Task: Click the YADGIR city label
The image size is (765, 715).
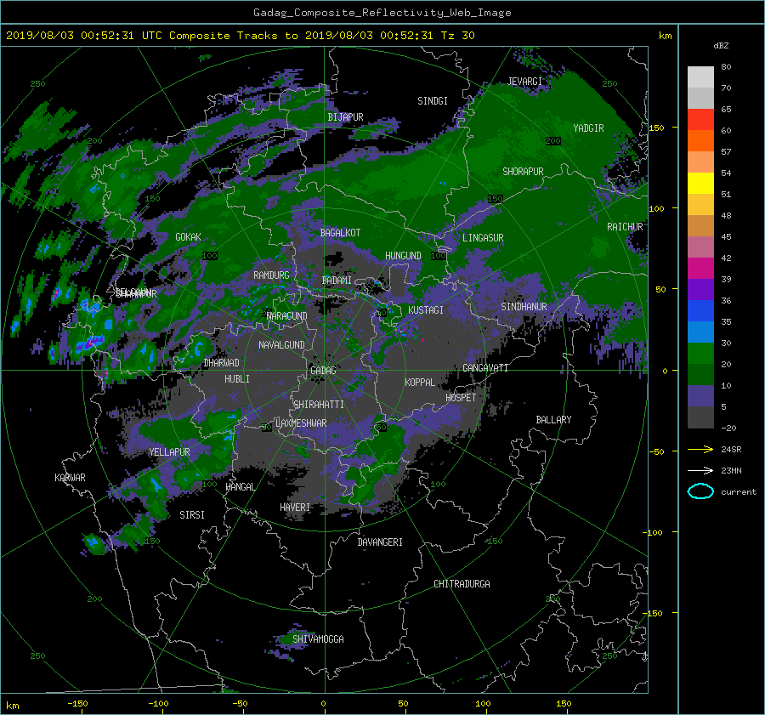Action: tap(588, 128)
